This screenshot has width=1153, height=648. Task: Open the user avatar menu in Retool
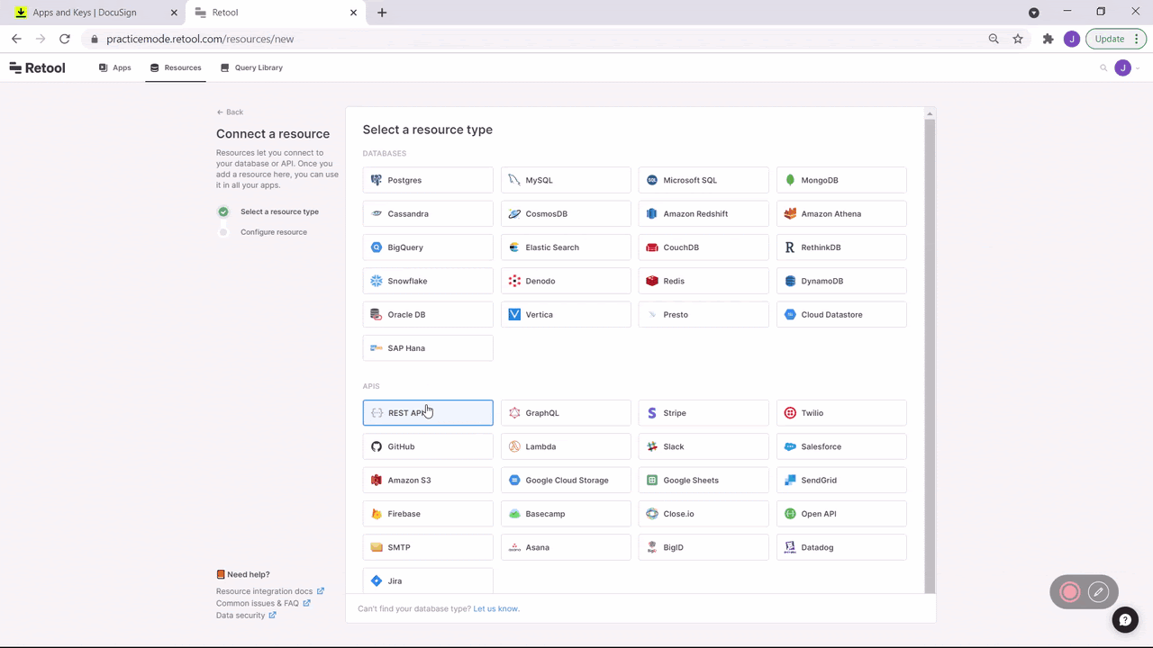pyautogui.click(x=1122, y=67)
